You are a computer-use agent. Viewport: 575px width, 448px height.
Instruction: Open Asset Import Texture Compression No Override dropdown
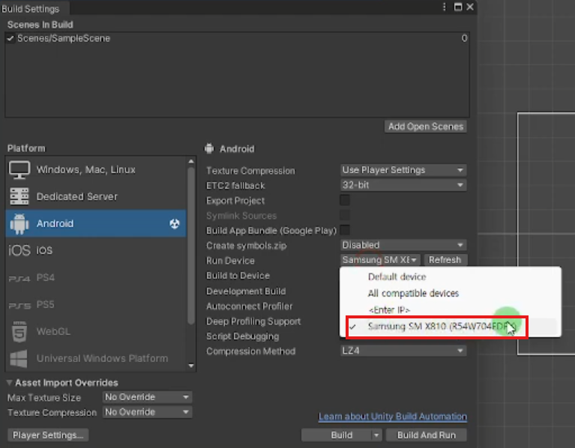click(147, 412)
